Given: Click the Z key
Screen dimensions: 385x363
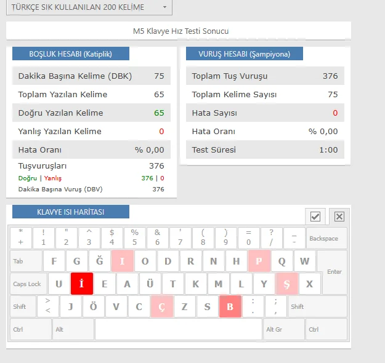Looking at the screenshot, I should pos(184,306).
